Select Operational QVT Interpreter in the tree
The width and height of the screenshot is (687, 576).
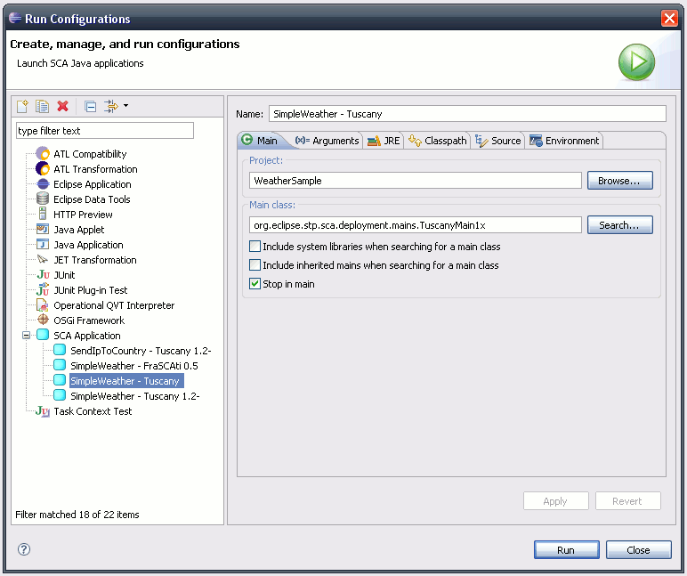[x=114, y=305]
